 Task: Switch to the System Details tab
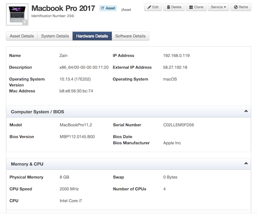[x=55, y=36]
